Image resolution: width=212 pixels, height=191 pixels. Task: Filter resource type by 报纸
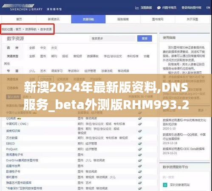click(65, 56)
